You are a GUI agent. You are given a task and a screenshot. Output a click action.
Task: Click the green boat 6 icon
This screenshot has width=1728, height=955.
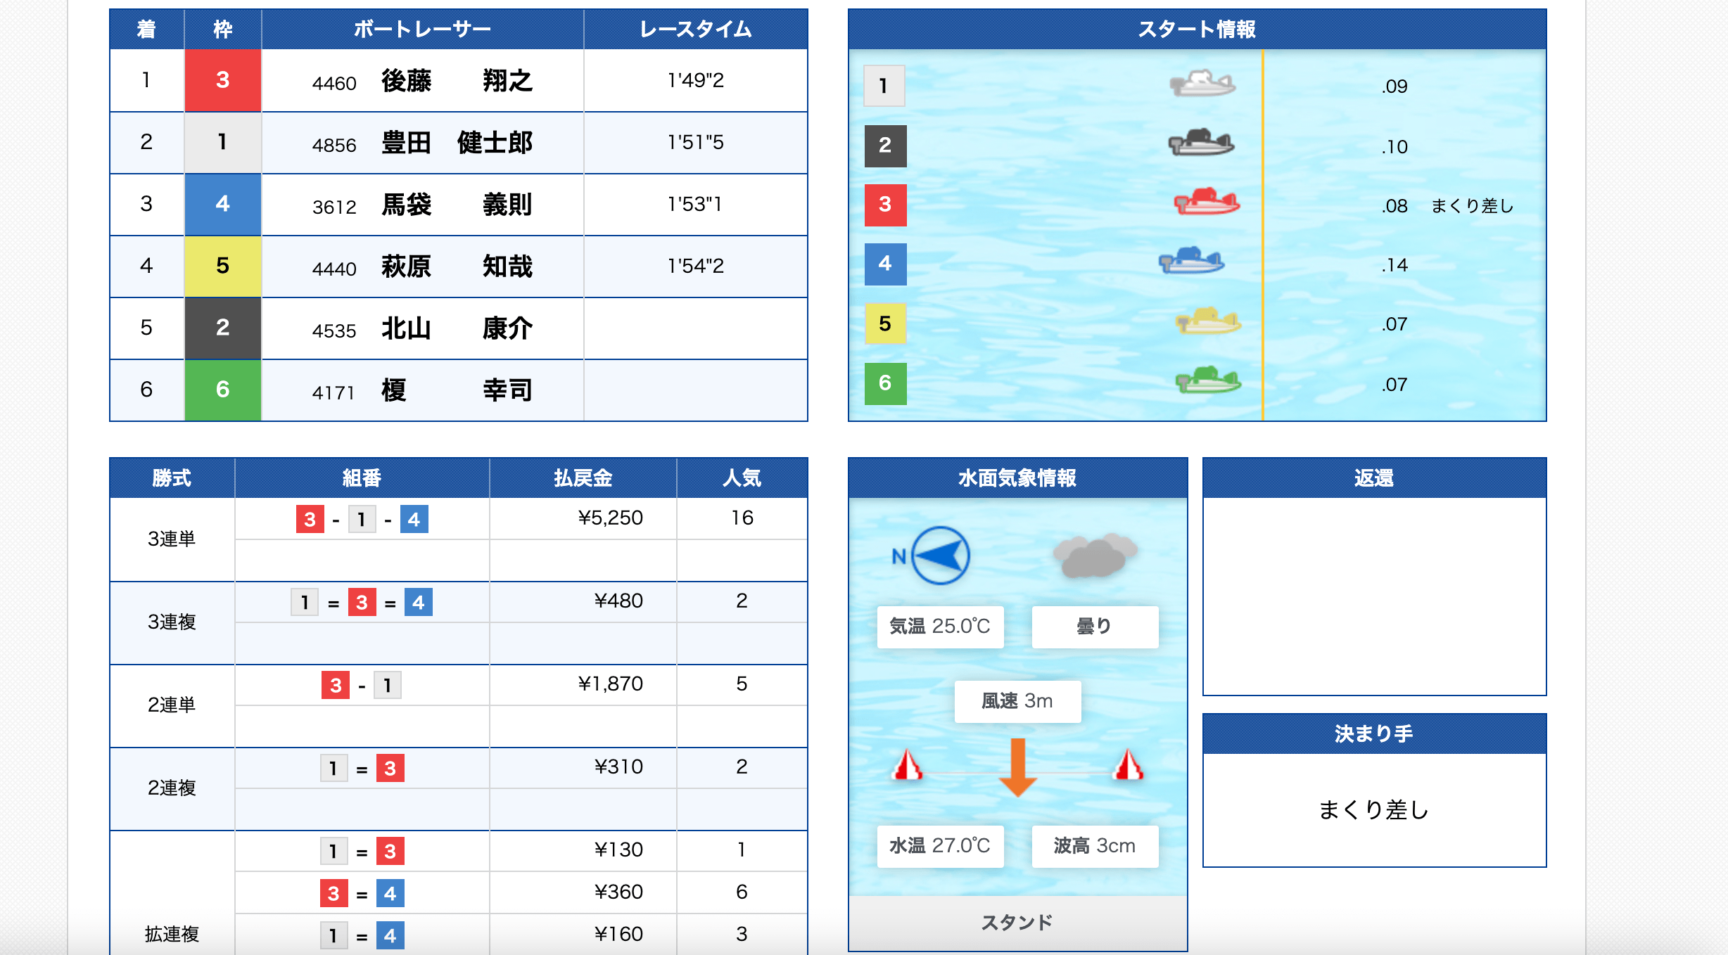[x=1208, y=381]
